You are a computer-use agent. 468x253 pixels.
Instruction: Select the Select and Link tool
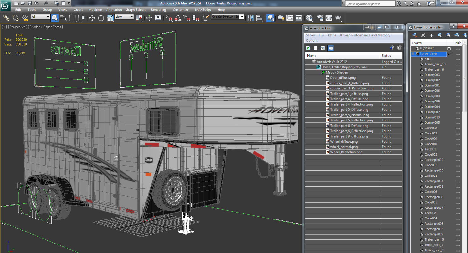[6, 18]
